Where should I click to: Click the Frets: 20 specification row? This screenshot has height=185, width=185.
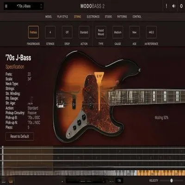[x=18, y=74]
